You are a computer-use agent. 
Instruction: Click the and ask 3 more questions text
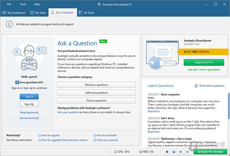(x=204, y=69)
